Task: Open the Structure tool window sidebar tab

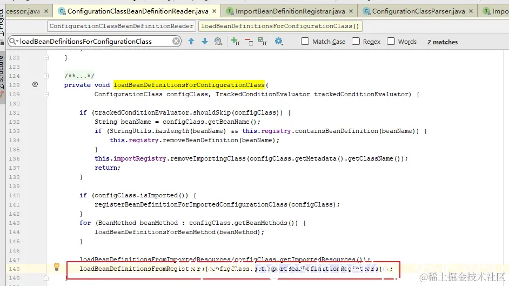Action: point(2,73)
